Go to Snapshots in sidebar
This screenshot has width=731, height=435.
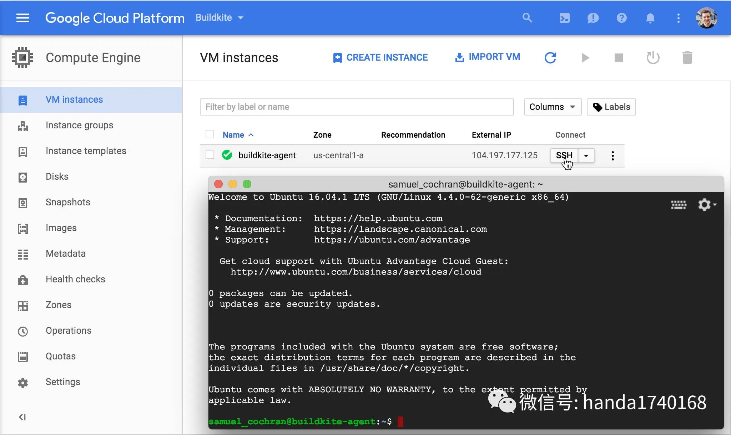click(68, 202)
